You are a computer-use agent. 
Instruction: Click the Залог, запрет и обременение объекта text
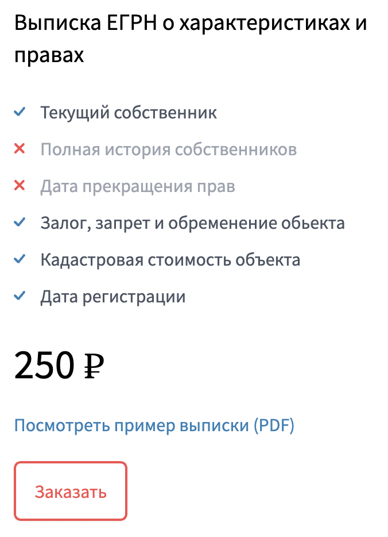(192, 223)
